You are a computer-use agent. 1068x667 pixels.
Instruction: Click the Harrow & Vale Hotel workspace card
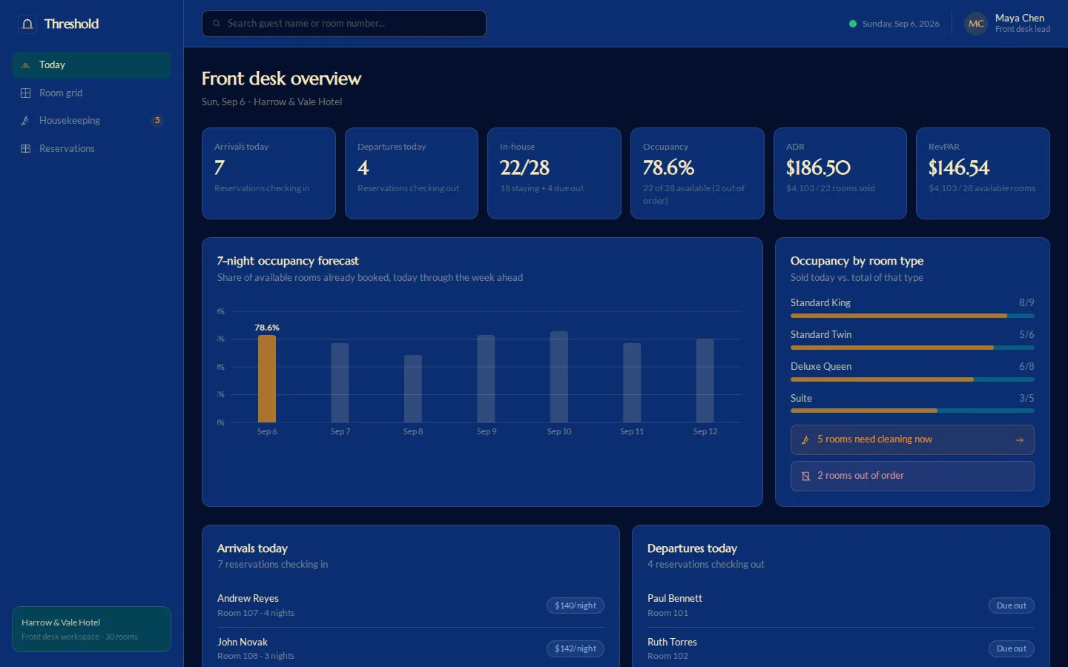91,629
